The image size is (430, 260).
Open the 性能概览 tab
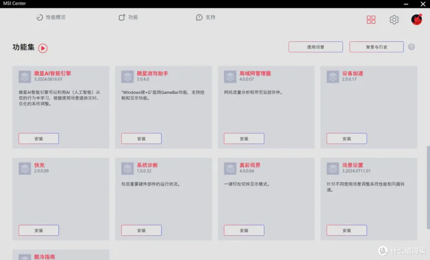(51, 17)
